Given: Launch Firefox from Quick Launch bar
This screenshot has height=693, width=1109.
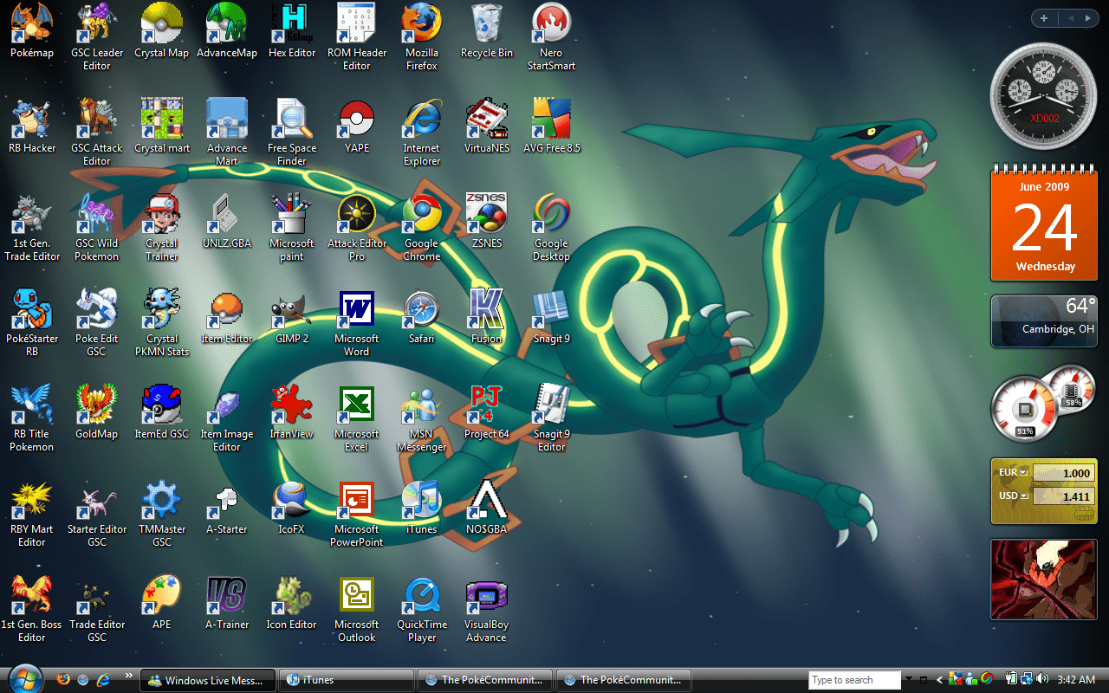Looking at the screenshot, I should point(63,679).
